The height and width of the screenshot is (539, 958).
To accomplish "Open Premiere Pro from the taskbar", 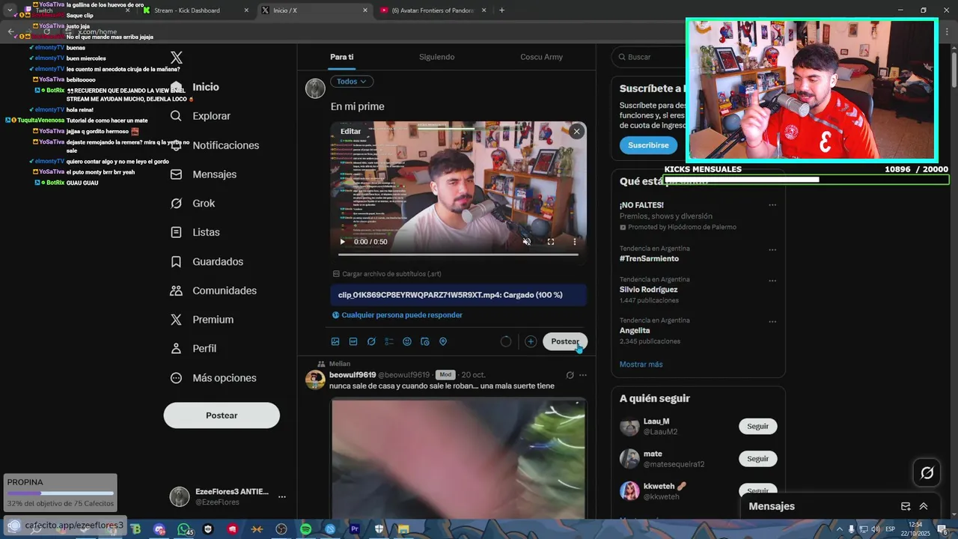I will coord(355,529).
